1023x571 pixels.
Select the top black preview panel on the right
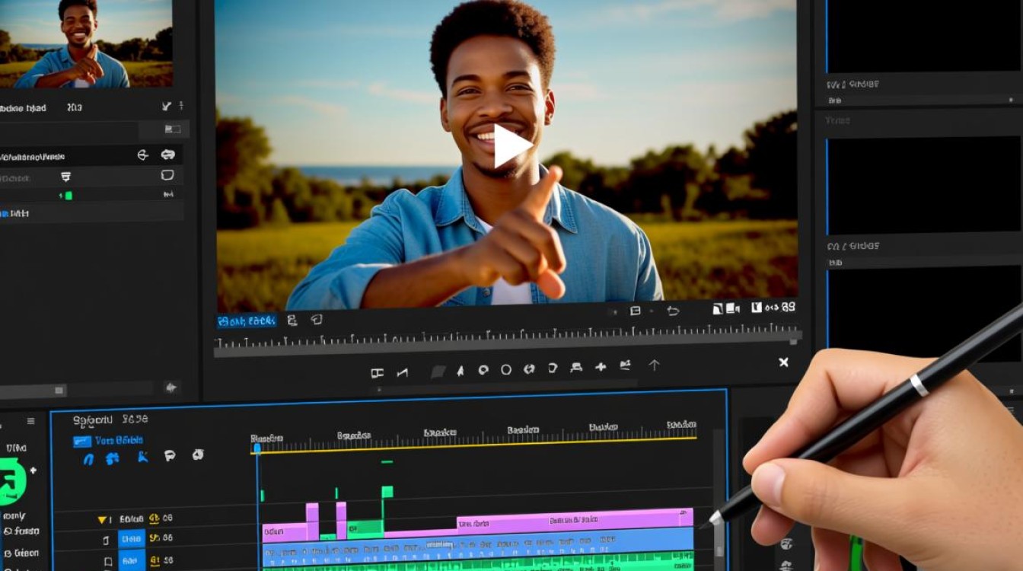(924, 37)
